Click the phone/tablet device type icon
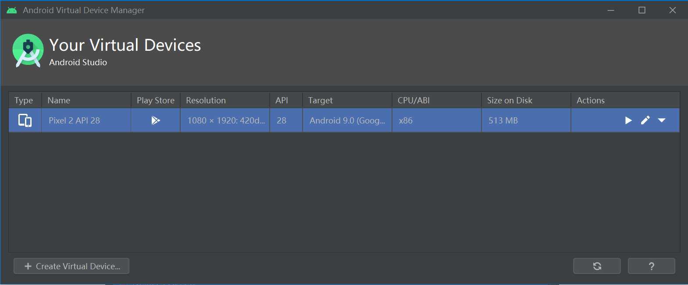Image resolution: width=688 pixels, height=285 pixels. point(25,120)
